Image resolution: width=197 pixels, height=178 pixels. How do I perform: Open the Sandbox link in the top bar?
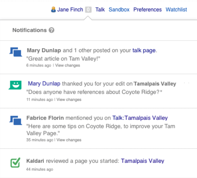119,10
